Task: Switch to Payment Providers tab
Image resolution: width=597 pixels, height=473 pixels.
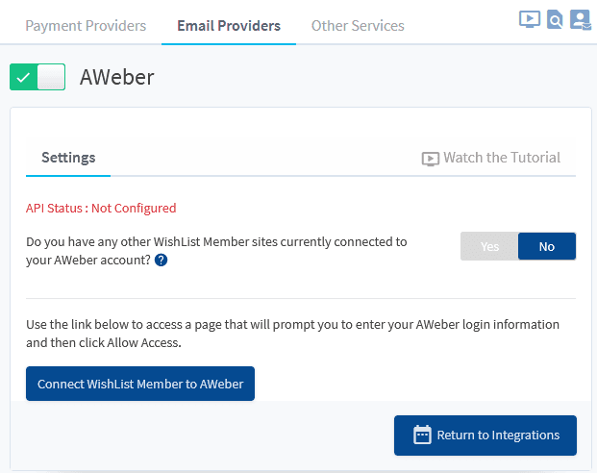Action: (x=86, y=25)
